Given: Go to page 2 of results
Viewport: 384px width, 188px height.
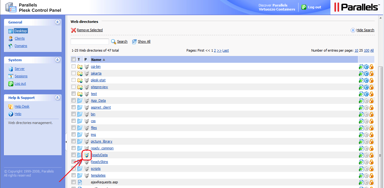Looking at the screenshot, I should (215, 50).
